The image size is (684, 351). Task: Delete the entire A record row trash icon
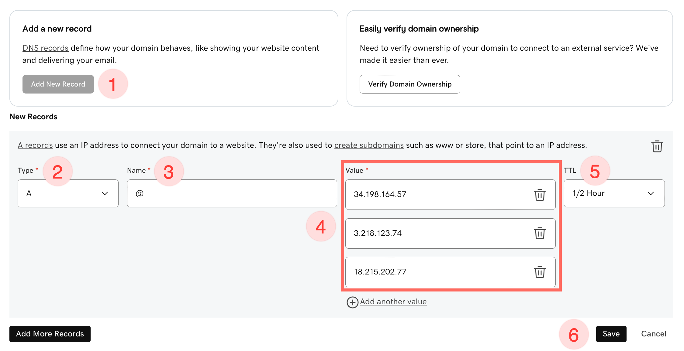pyautogui.click(x=657, y=146)
